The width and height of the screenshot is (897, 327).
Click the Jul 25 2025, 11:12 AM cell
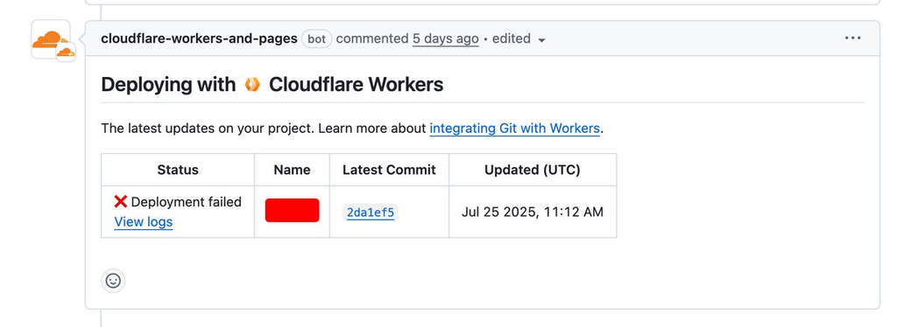[x=533, y=212]
